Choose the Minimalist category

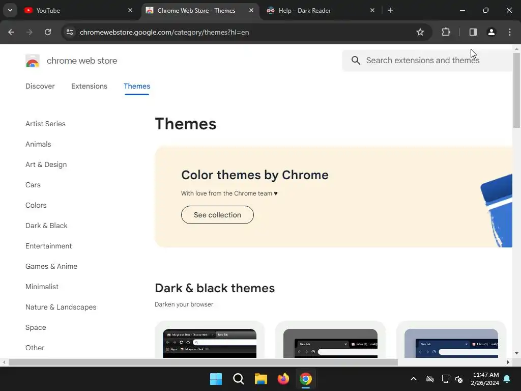click(42, 287)
